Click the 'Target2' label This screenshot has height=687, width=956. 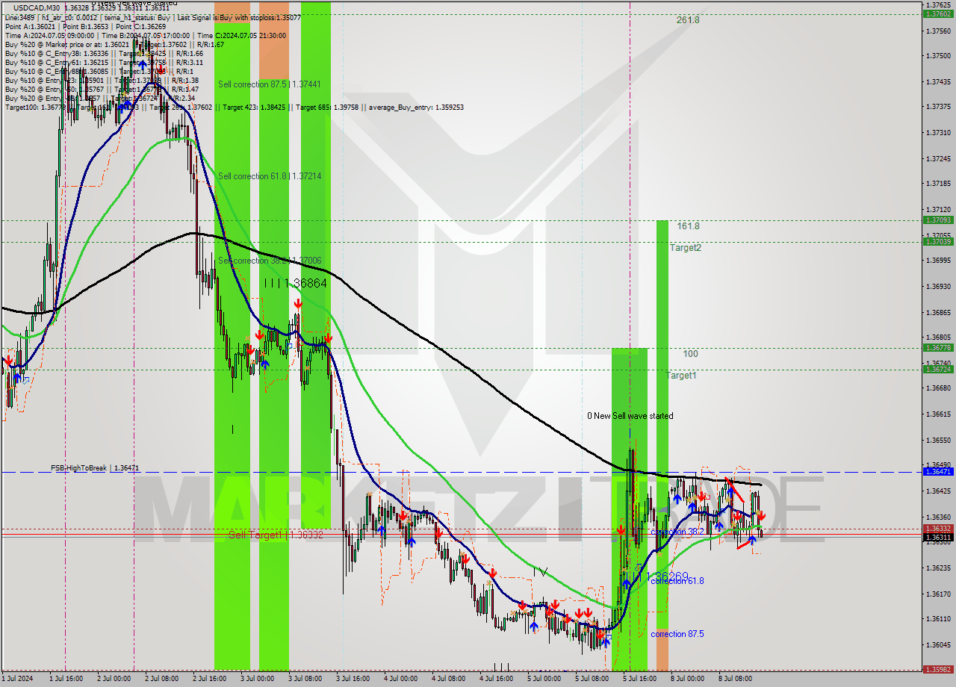pos(685,247)
